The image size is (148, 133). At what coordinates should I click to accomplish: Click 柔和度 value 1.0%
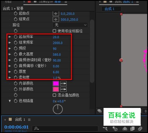click(57, 78)
